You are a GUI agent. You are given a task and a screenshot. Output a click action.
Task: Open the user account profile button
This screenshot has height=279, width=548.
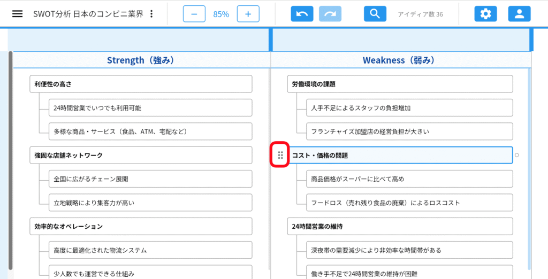tap(519, 14)
